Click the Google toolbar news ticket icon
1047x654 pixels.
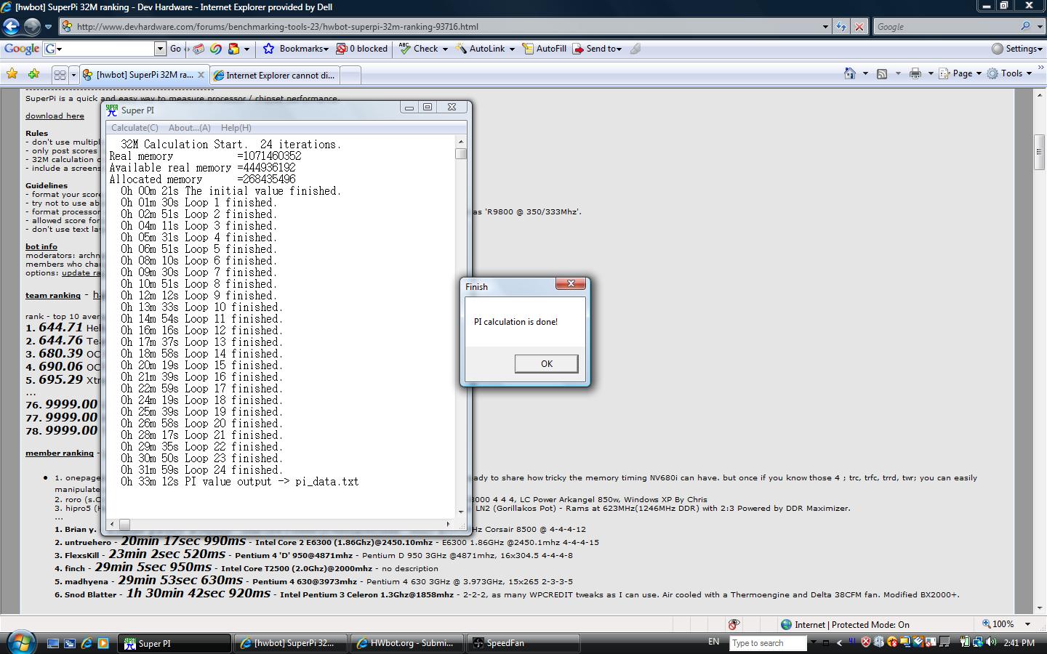tap(199, 49)
